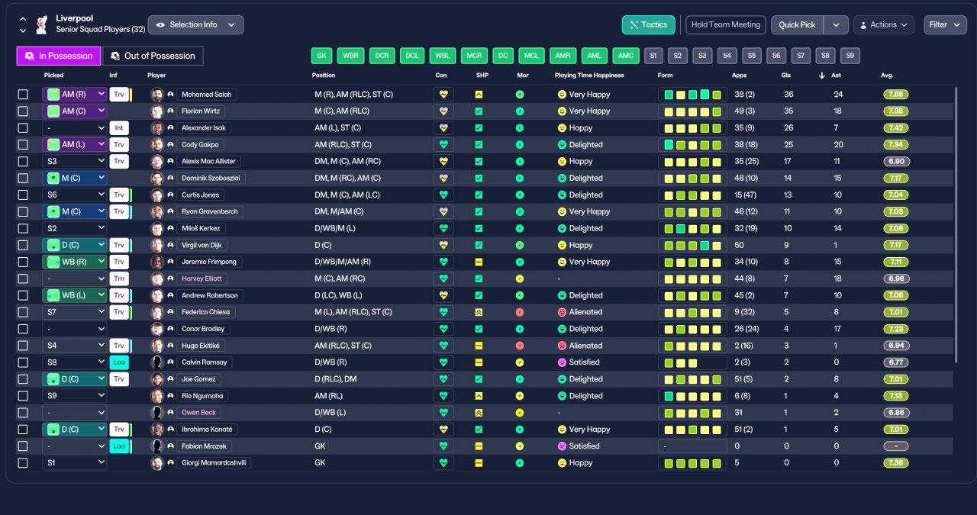Open Mohamed Salah's AM (R) picked dropdown
The image size is (977, 515).
pos(75,95)
